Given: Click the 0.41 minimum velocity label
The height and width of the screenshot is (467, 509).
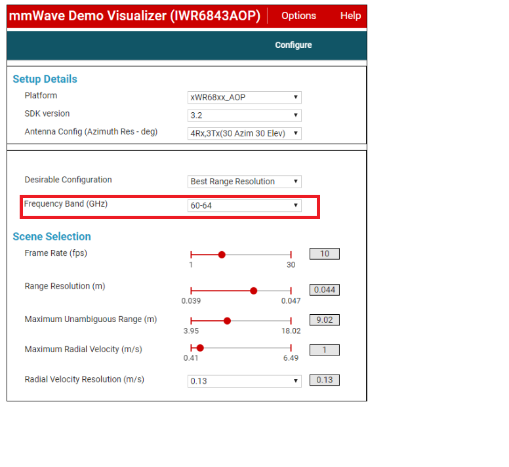Looking at the screenshot, I should [191, 358].
